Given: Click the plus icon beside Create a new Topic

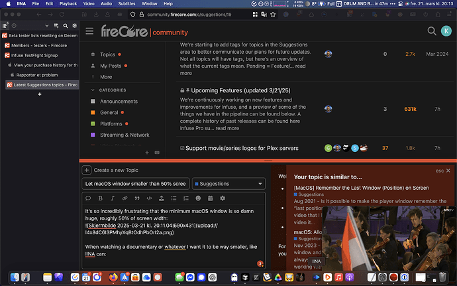Looking at the screenshot, I should [x=86, y=170].
